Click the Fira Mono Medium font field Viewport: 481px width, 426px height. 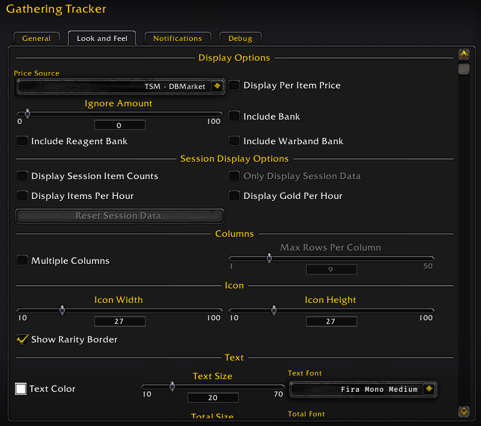[363, 389]
